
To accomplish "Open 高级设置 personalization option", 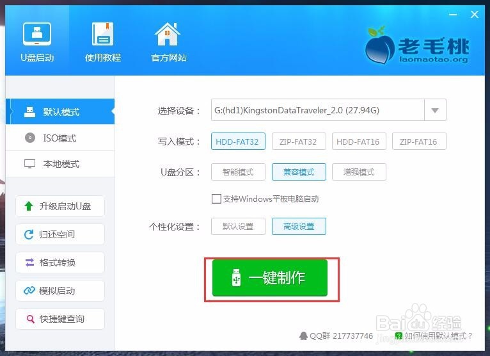I will click(299, 226).
